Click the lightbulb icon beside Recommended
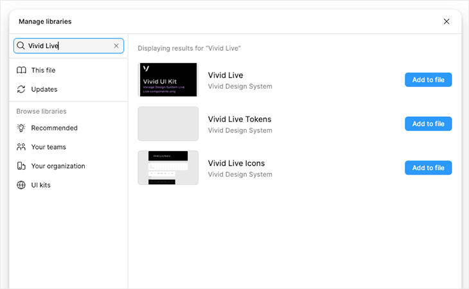Viewport: 469px width, 289px height. click(21, 128)
